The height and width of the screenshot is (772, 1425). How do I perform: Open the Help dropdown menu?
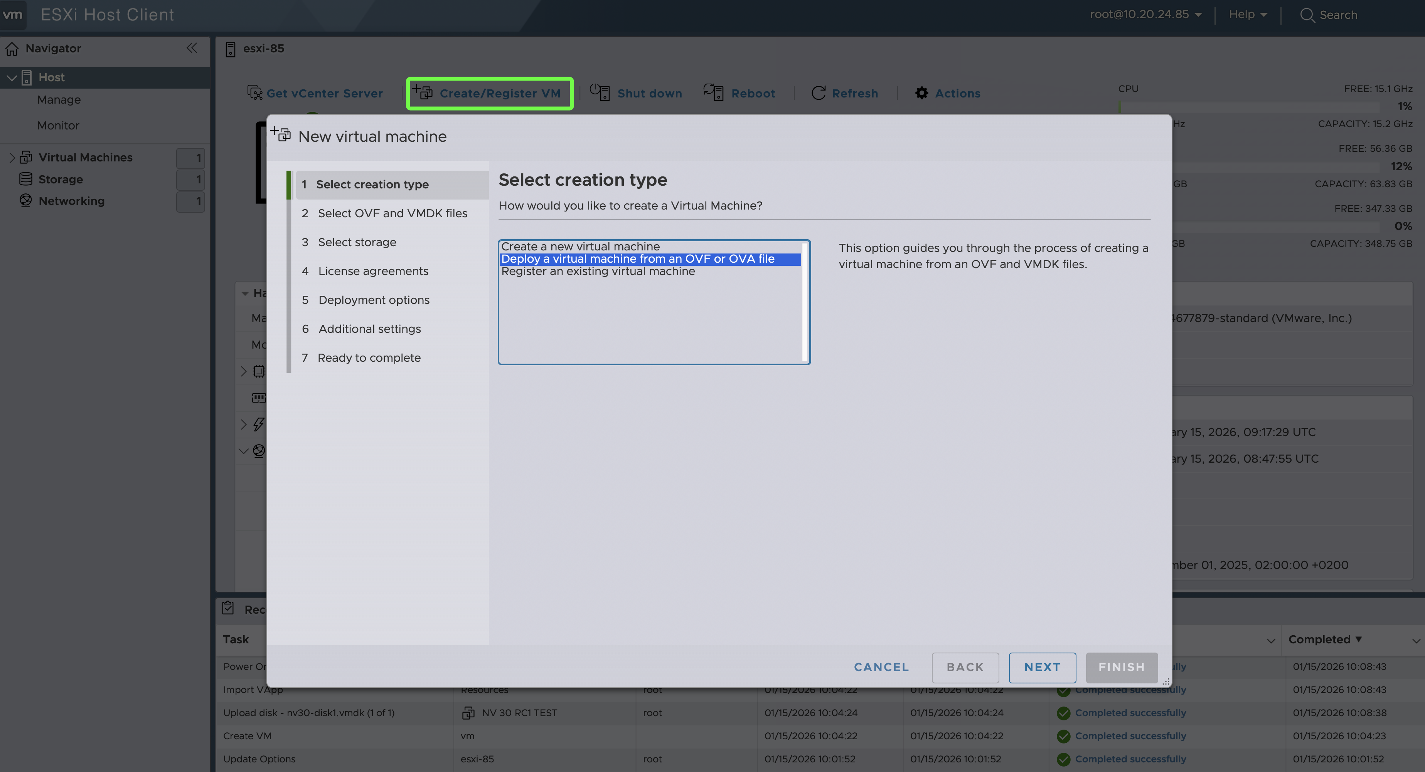coord(1247,14)
